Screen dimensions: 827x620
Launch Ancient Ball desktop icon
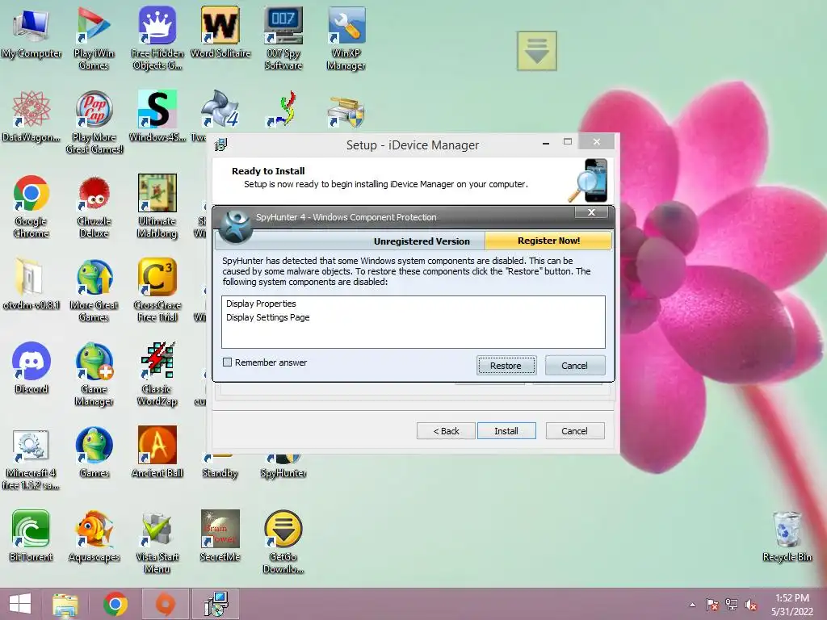pos(157,452)
